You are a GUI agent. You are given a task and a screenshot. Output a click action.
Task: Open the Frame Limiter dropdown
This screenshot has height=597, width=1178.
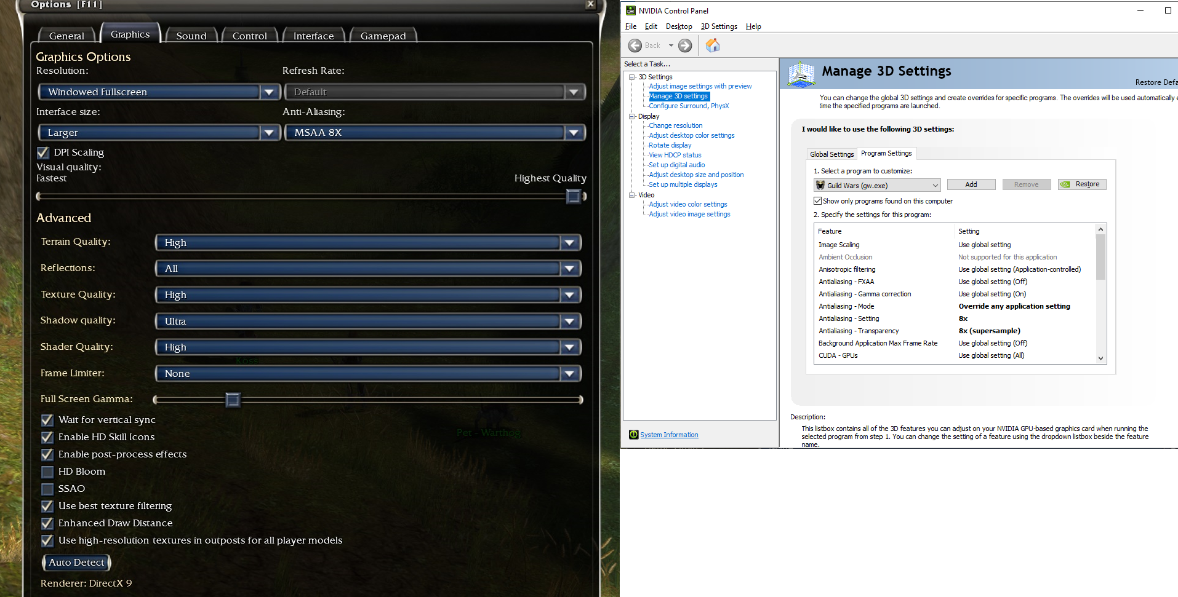click(x=368, y=373)
